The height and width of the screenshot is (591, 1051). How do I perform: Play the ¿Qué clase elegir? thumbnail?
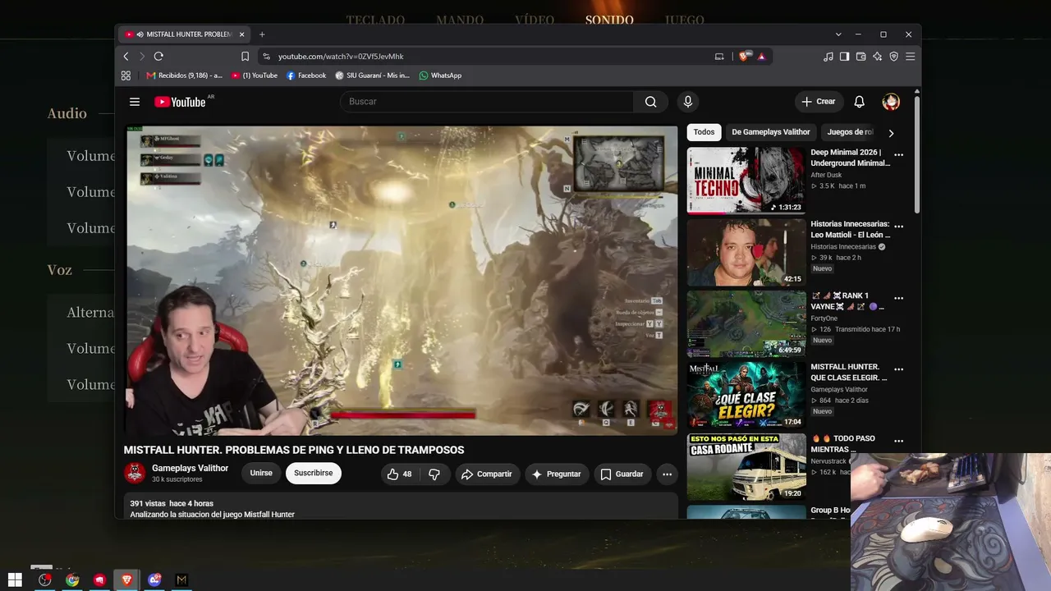tap(746, 395)
